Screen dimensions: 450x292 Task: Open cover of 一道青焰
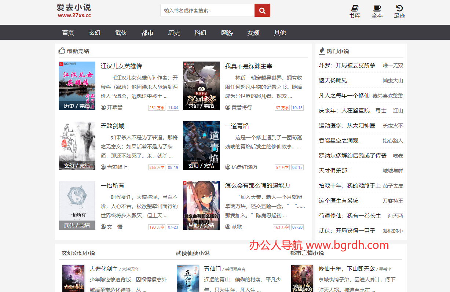coord(201,145)
